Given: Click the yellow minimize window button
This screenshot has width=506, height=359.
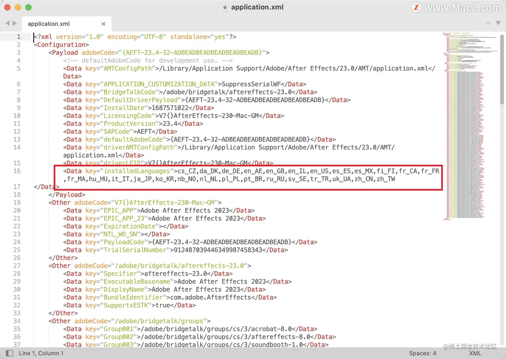Looking at the screenshot, I should coord(18,7).
